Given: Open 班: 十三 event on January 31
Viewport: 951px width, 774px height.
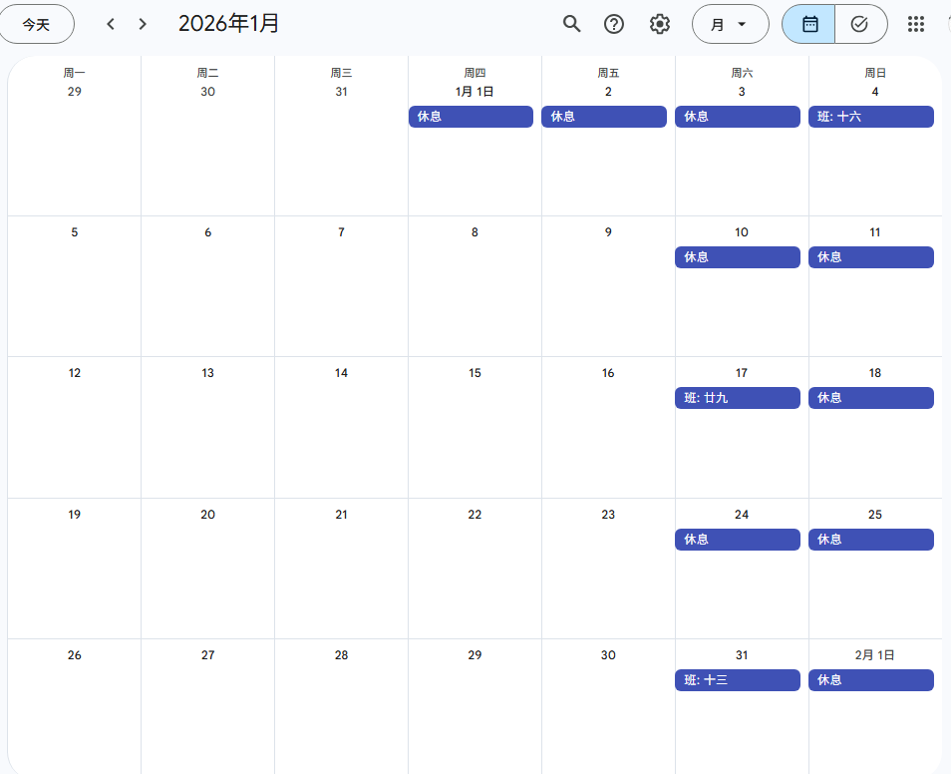Looking at the screenshot, I should click(x=737, y=680).
